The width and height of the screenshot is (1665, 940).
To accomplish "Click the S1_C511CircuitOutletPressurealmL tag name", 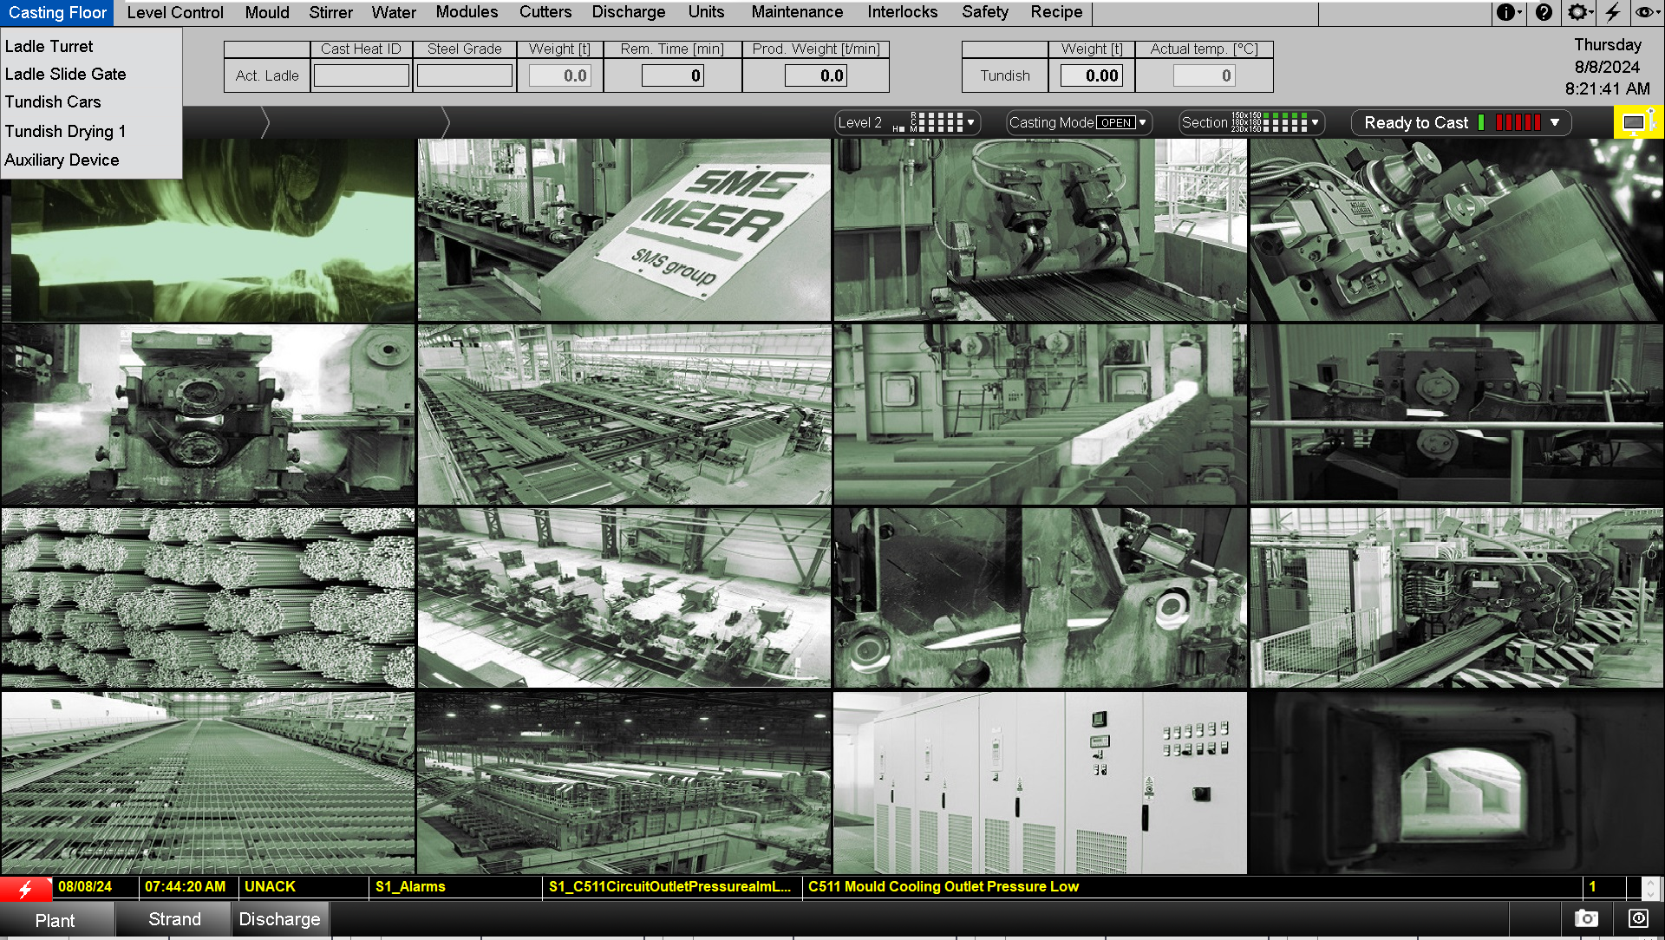I will point(669,886).
